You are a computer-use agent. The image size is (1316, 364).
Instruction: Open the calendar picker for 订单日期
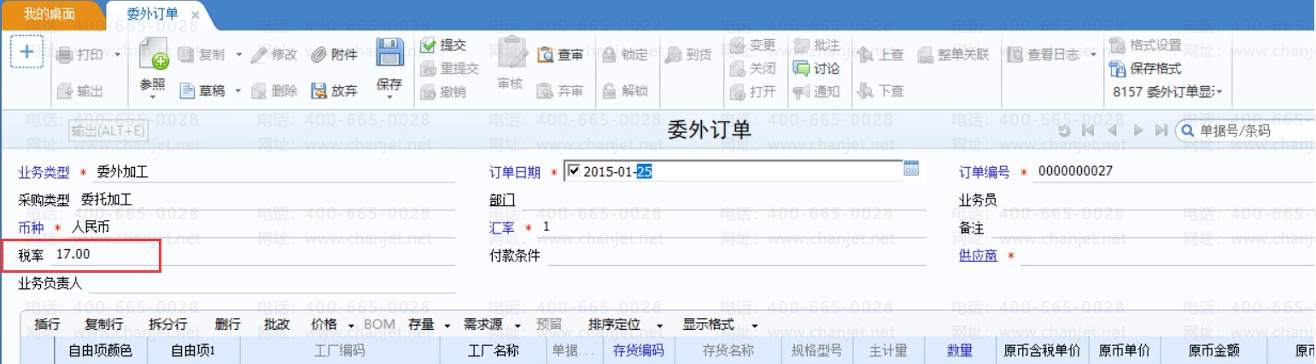pos(911,169)
